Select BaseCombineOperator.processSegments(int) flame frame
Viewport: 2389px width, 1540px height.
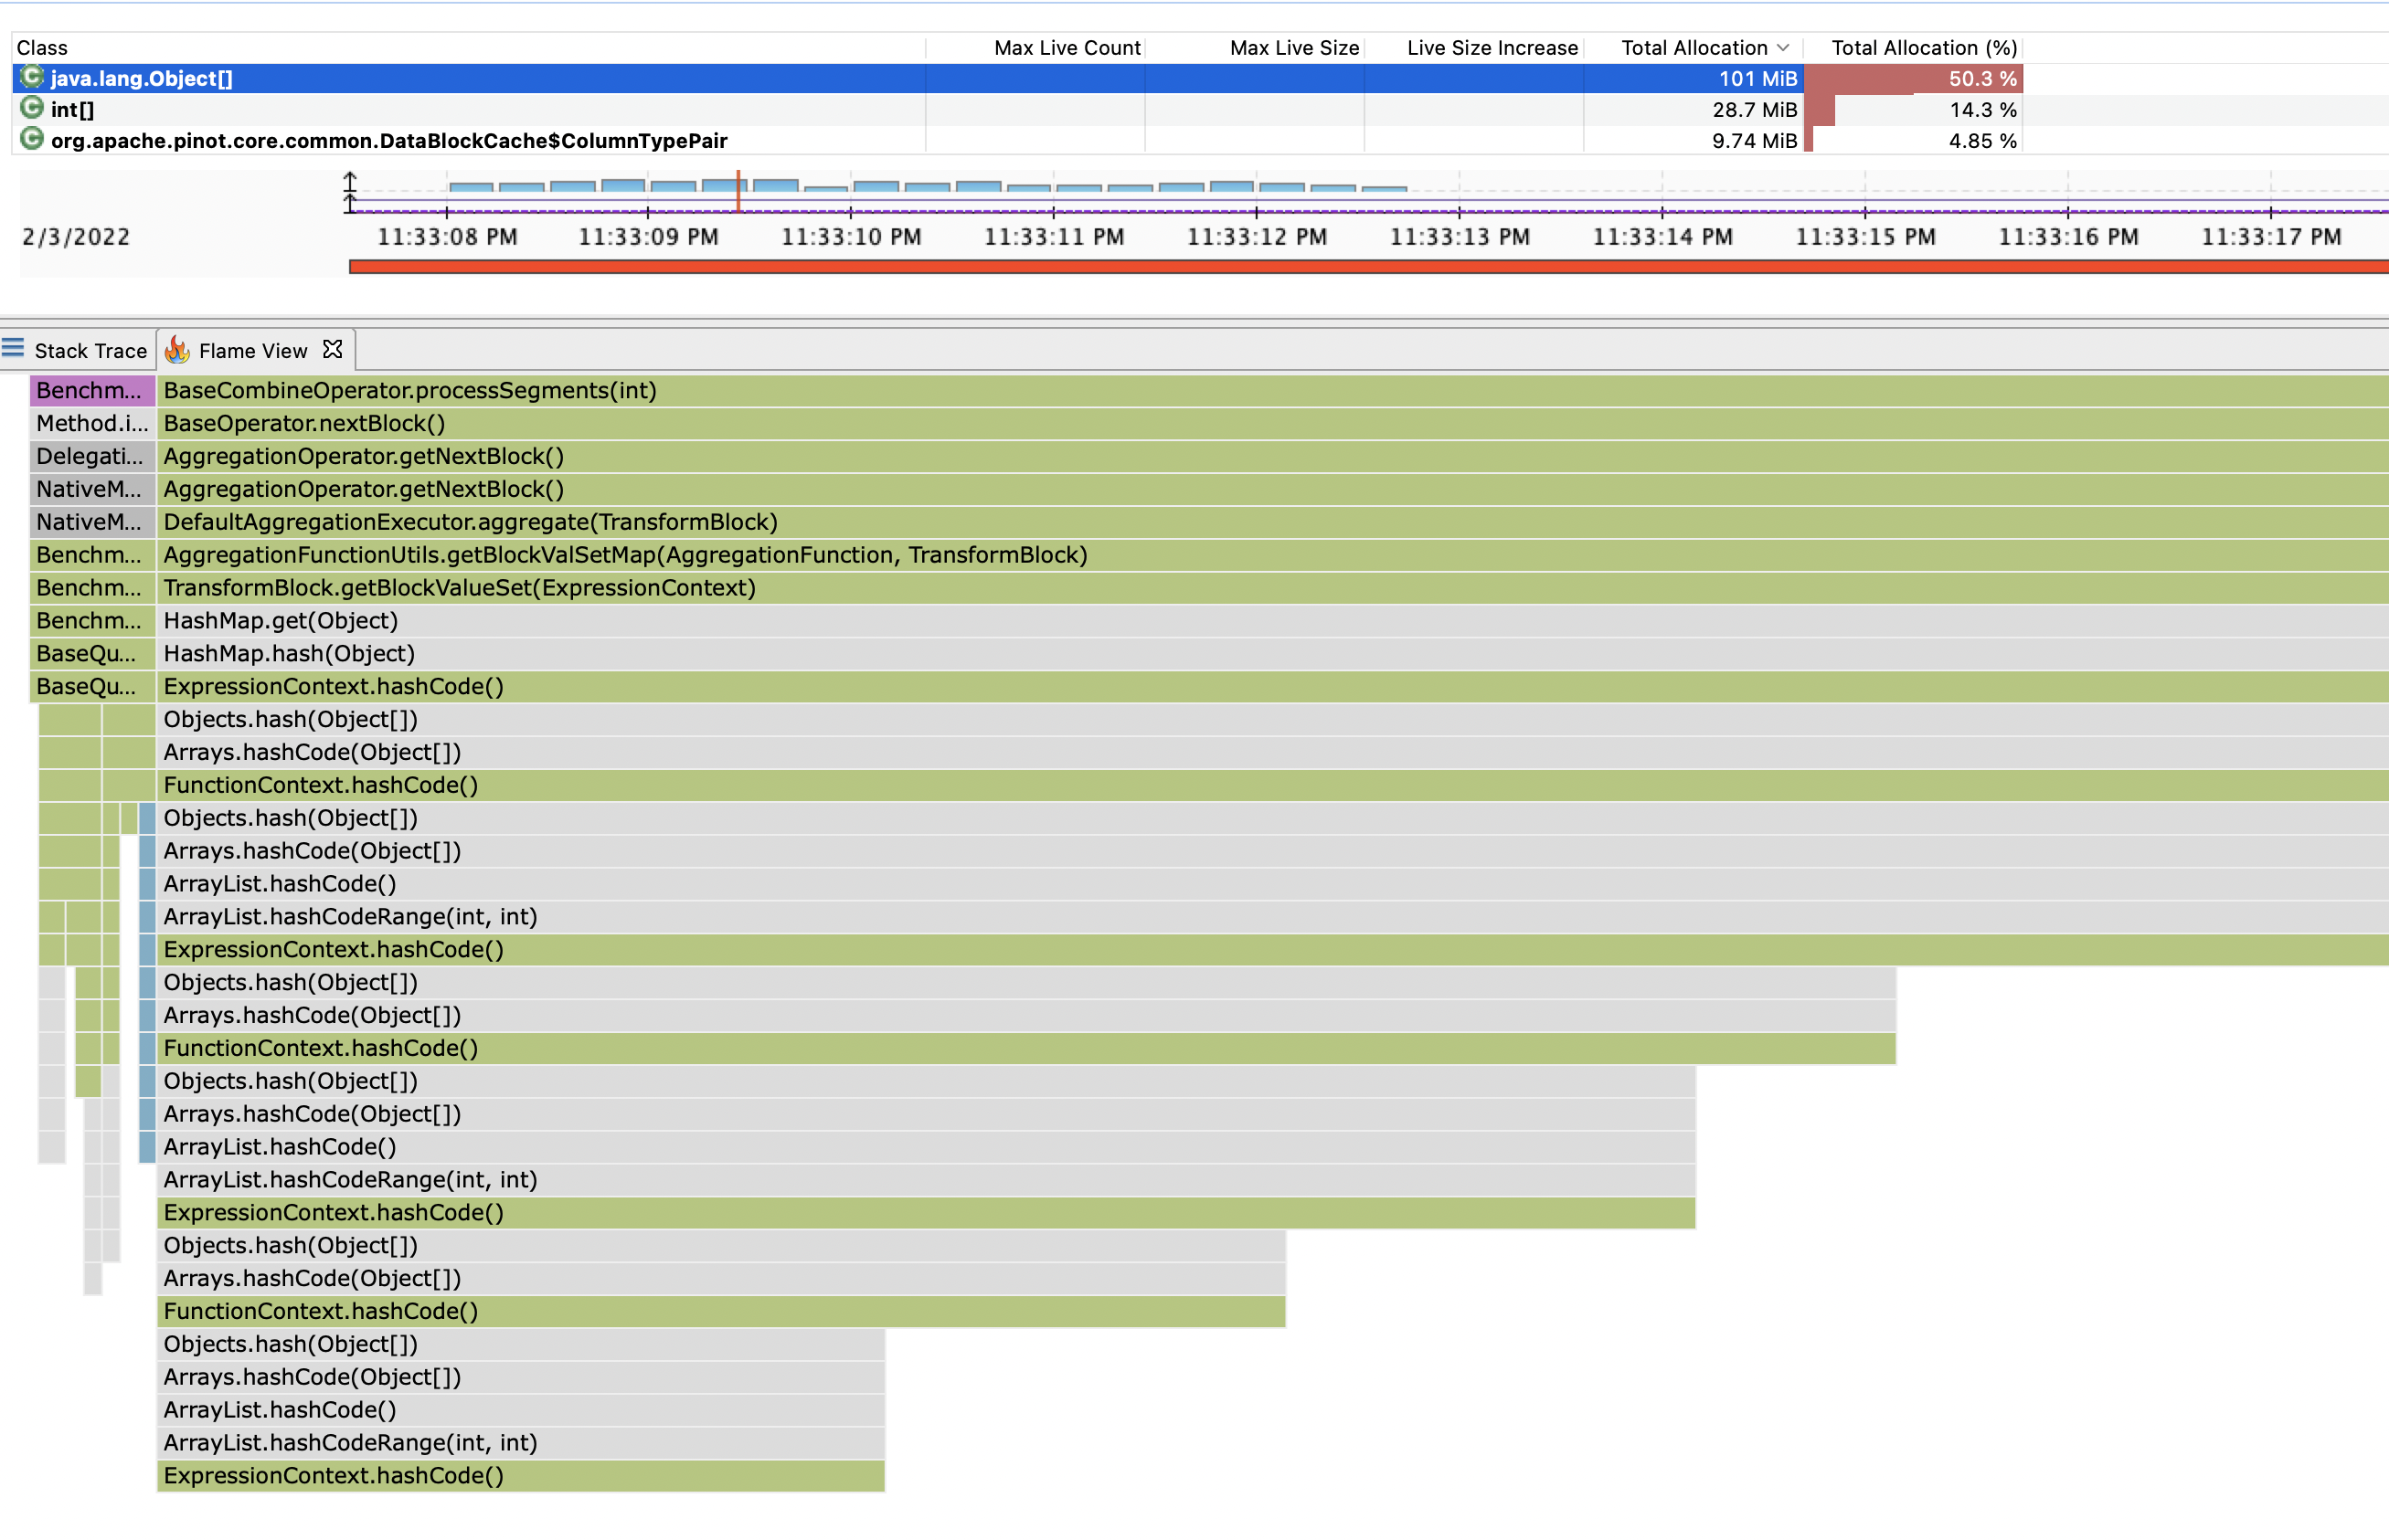[410, 391]
